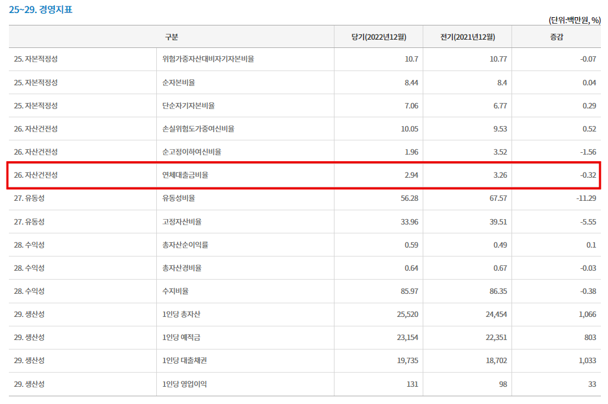The width and height of the screenshot is (608, 404).
Task: Click the 0.59 value in 총자산순이익률 row
Action: [x=411, y=245]
